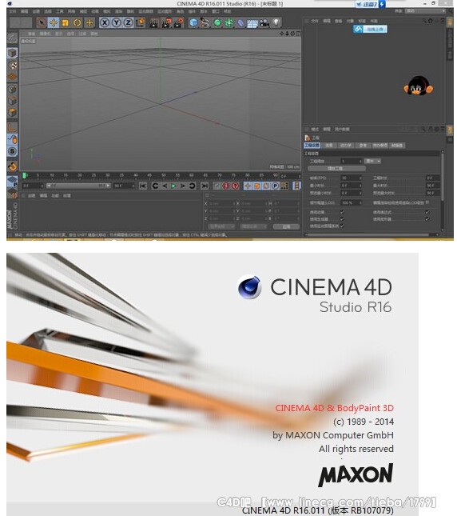Click the Attribute manager vertical scrollbar

[x=442, y=176]
